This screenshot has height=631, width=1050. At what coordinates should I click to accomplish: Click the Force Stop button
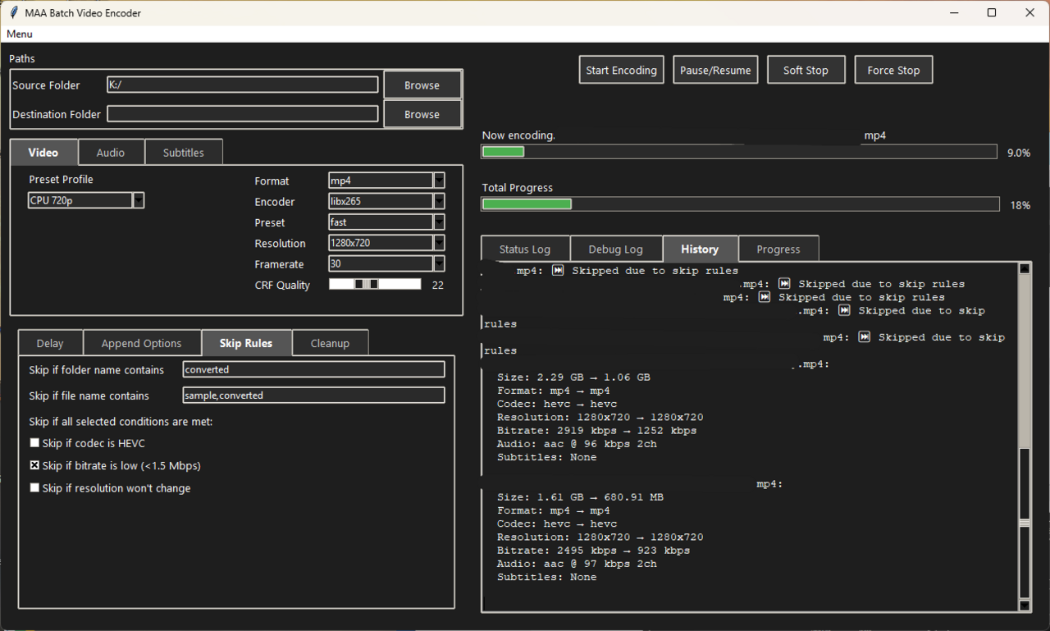click(893, 70)
